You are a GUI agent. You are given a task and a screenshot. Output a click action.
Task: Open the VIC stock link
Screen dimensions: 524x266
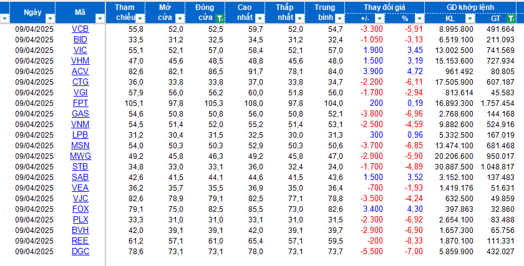[x=80, y=50]
